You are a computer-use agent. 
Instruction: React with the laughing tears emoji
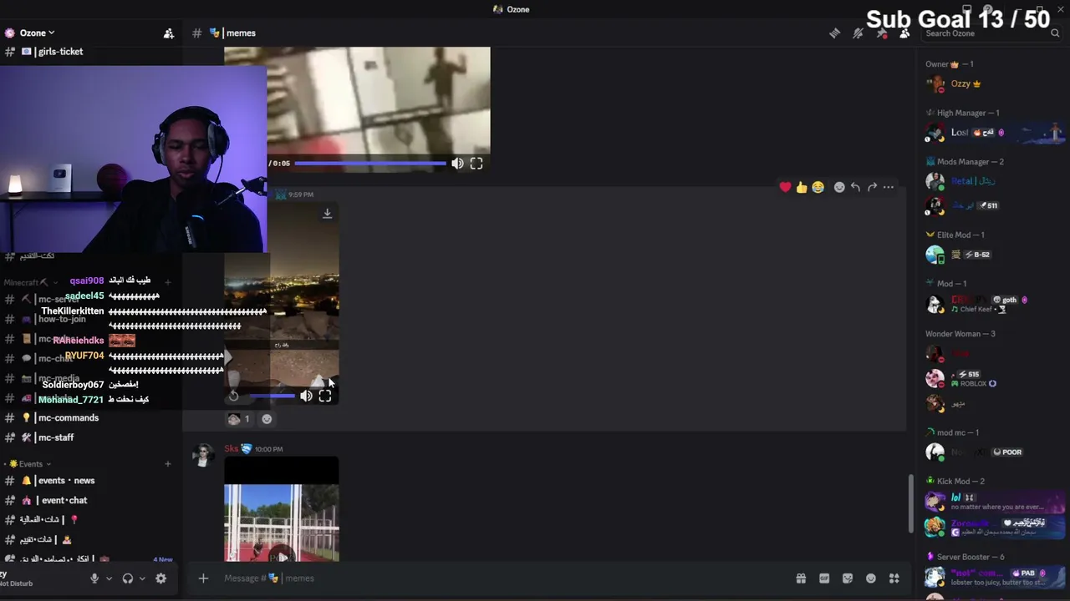tap(818, 188)
